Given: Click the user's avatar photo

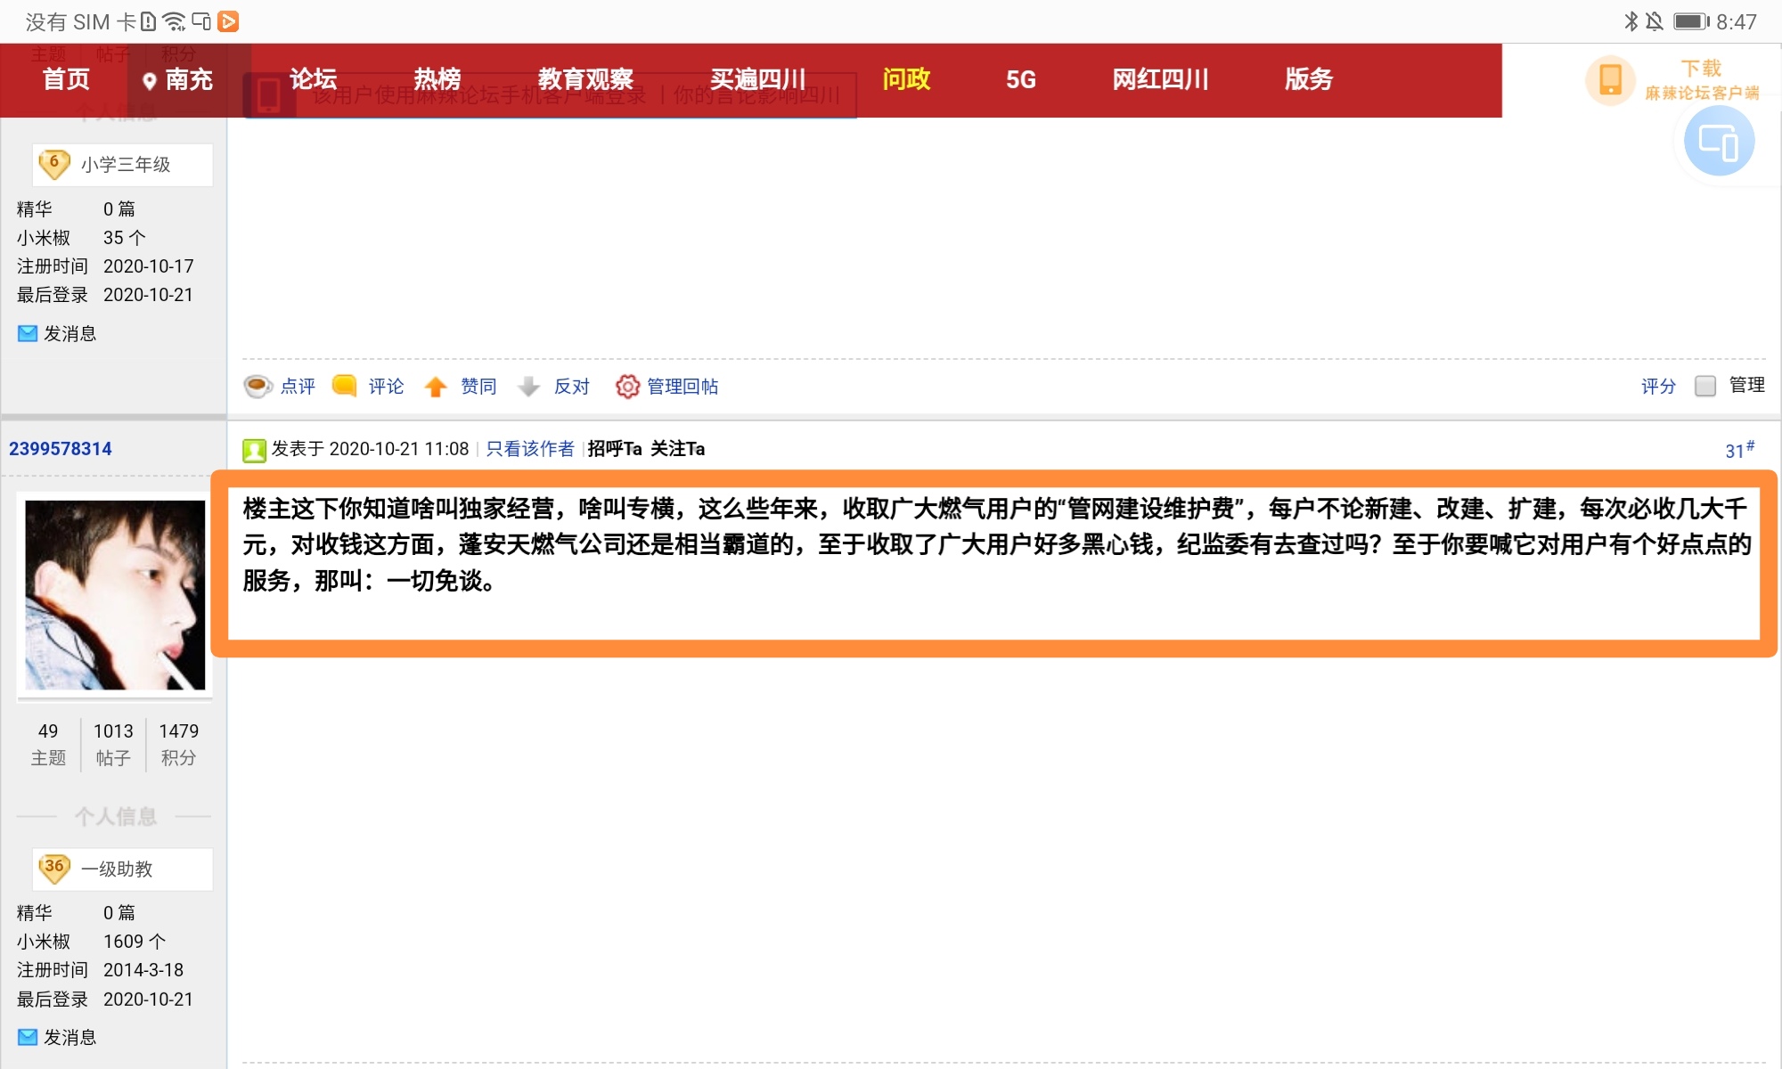Looking at the screenshot, I should click(115, 595).
